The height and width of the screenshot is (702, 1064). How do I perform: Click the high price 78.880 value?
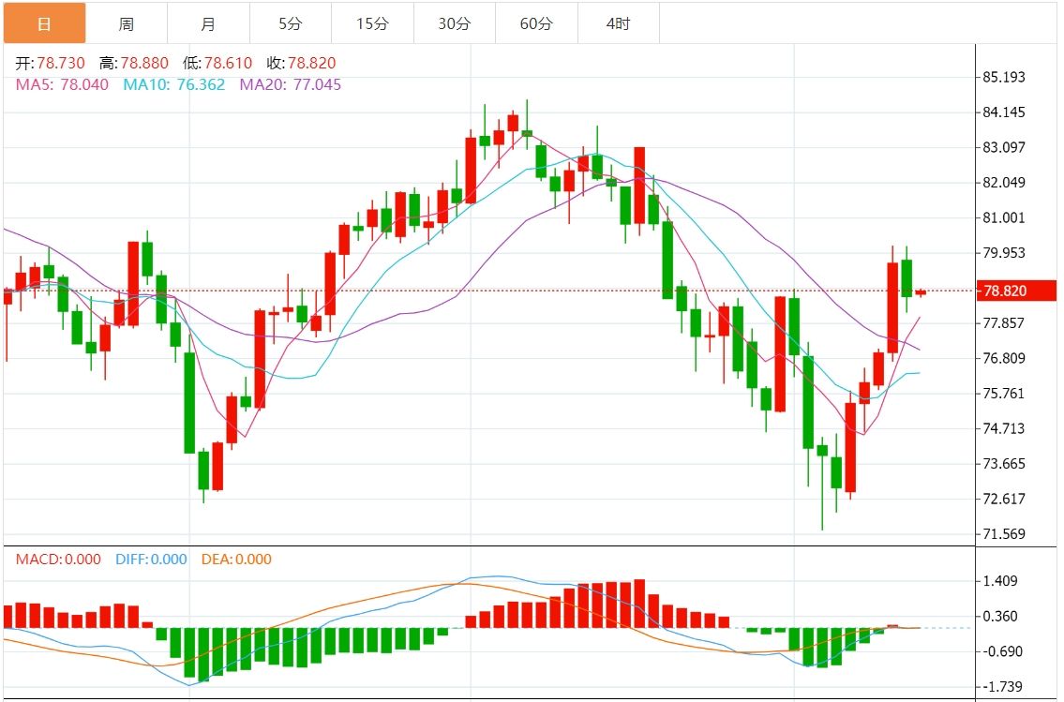click(144, 63)
